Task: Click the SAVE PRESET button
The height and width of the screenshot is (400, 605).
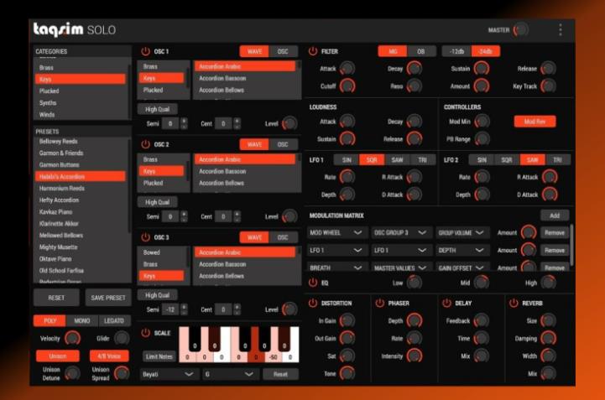Action: [x=108, y=298]
